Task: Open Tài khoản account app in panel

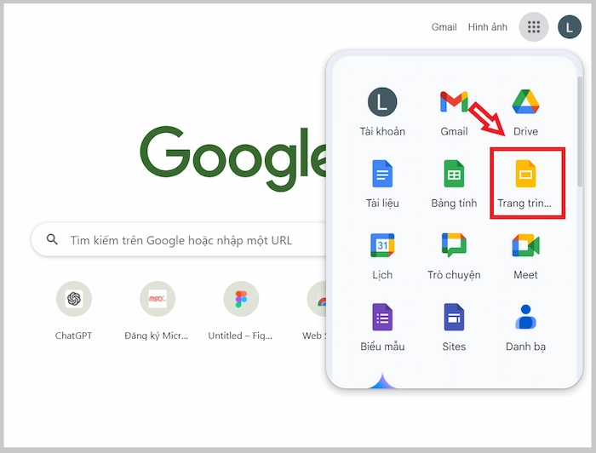Action: pos(382,112)
